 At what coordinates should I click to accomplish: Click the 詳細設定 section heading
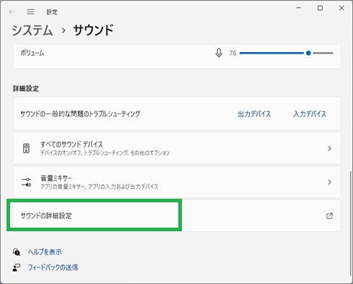[26, 89]
